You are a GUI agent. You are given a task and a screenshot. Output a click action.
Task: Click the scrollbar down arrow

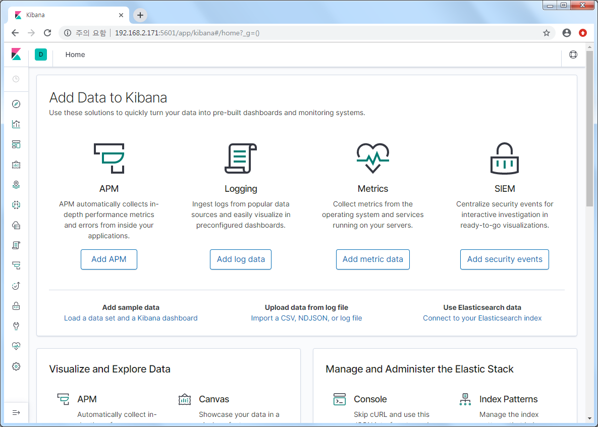[x=589, y=419]
